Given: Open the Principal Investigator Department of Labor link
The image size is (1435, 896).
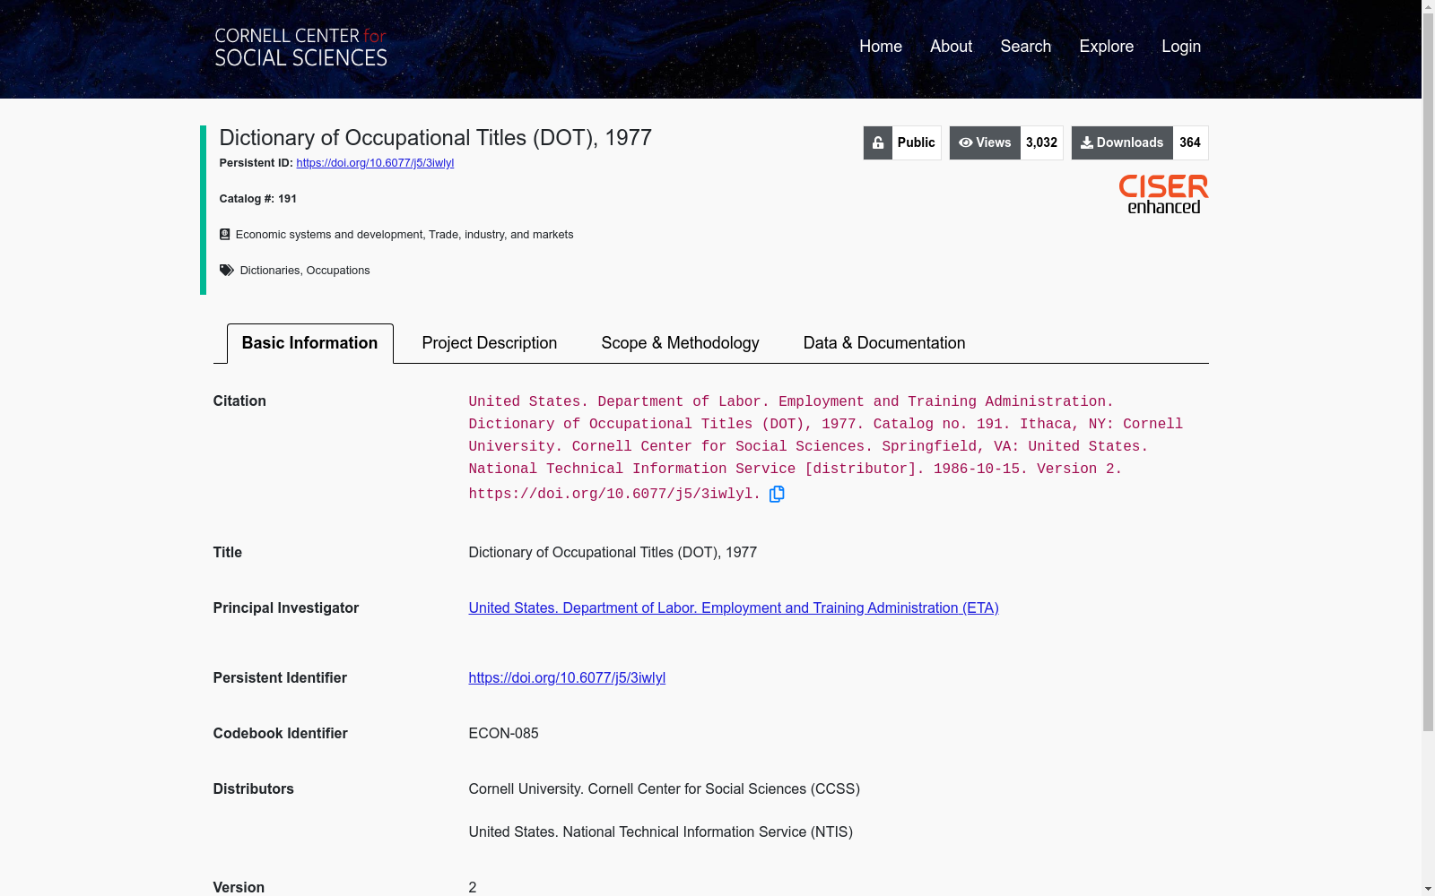Looking at the screenshot, I should 734,607.
